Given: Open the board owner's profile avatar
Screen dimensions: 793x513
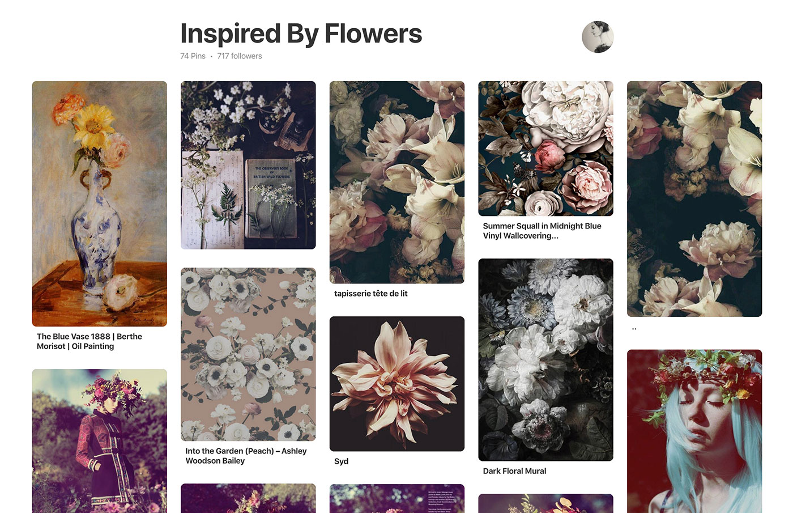Looking at the screenshot, I should [598, 37].
